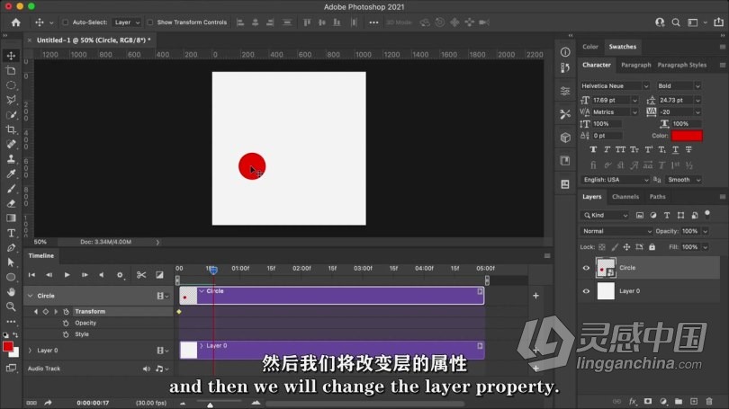Image resolution: width=729 pixels, height=409 pixels.
Task: Open timeline settings gear
Action: pyautogui.click(x=120, y=275)
